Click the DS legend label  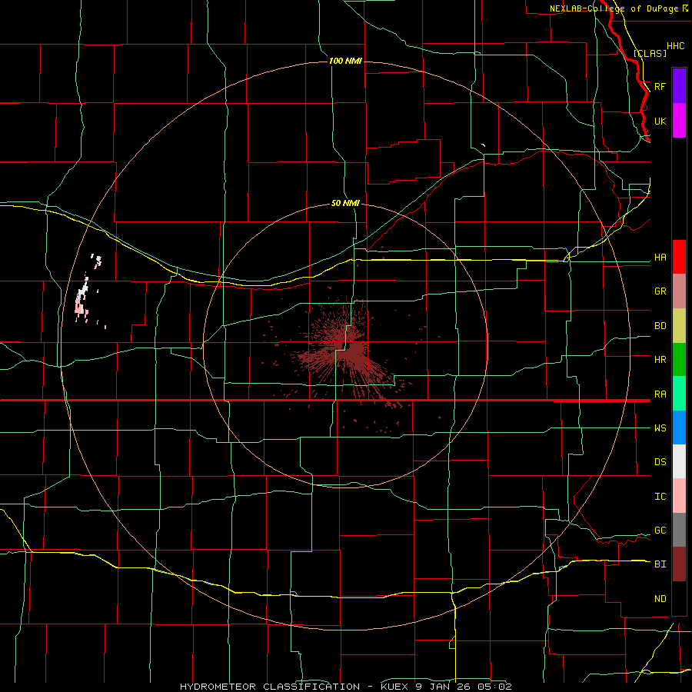pyautogui.click(x=660, y=462)
